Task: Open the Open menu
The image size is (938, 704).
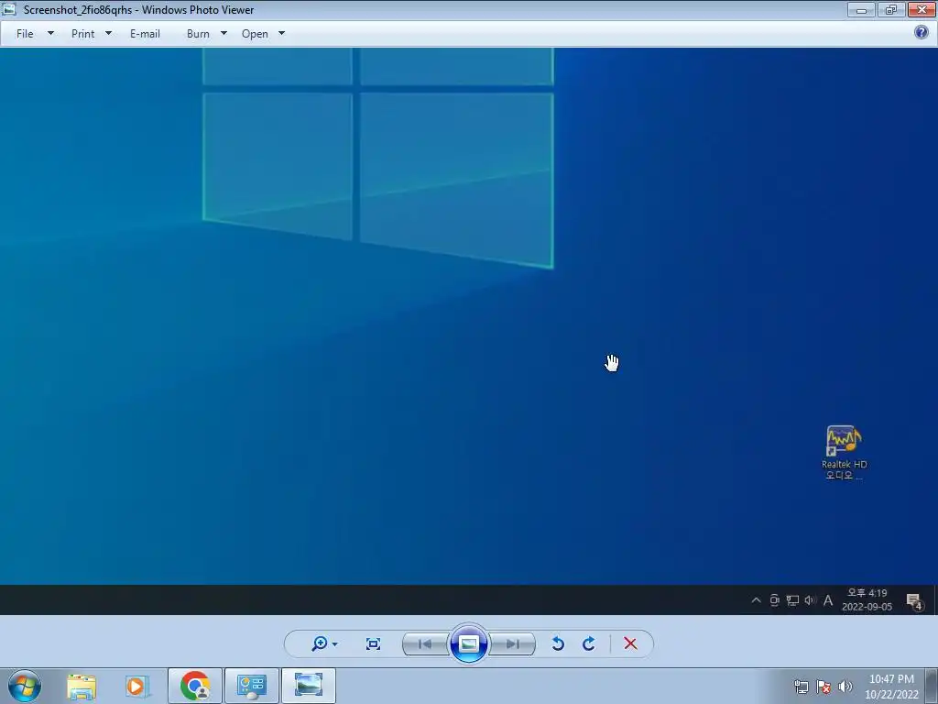Action: click(x=255, y=34)
